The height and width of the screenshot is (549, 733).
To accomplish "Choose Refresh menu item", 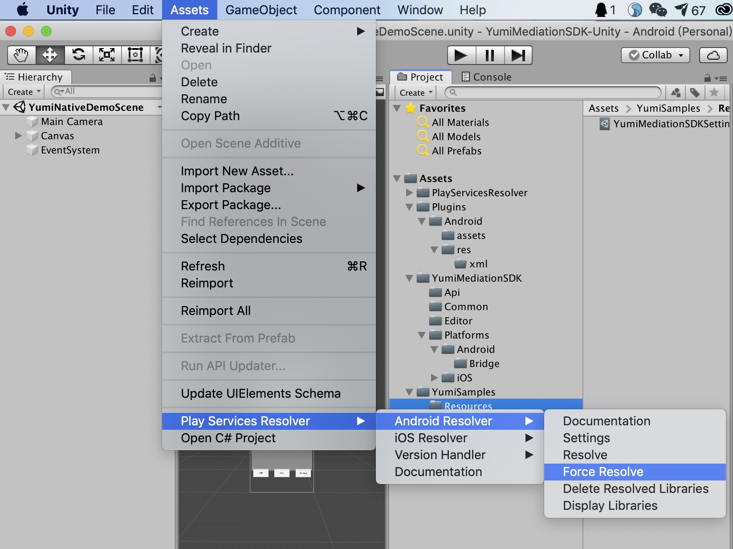I will pos(269,266).
